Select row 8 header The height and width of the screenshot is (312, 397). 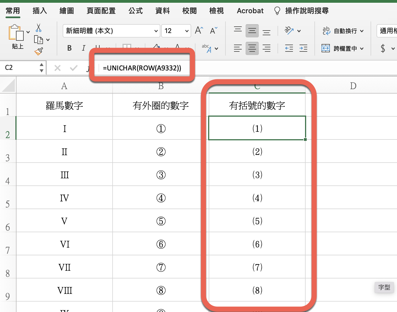pos(8,267)
